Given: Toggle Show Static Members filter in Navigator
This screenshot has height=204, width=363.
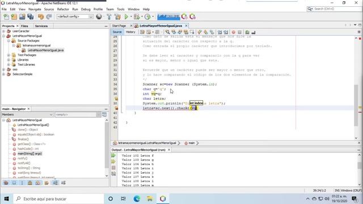Looking at the screenshot, I should (x=22, y=182).
